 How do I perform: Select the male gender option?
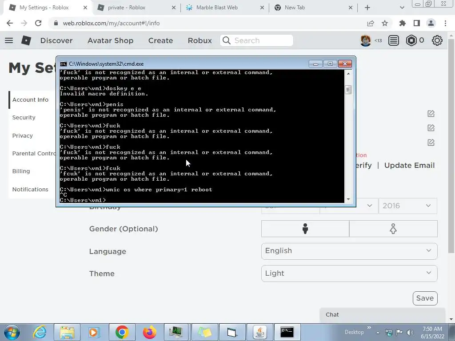click(305, 229)
